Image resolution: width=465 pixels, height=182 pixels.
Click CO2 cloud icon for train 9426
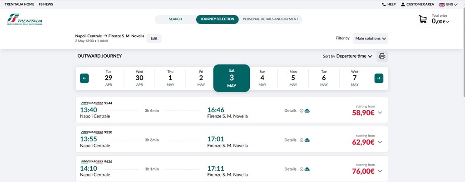coord(307,169)
